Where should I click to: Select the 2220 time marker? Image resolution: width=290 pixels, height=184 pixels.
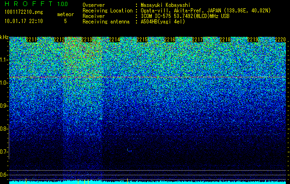coord(280,40)
